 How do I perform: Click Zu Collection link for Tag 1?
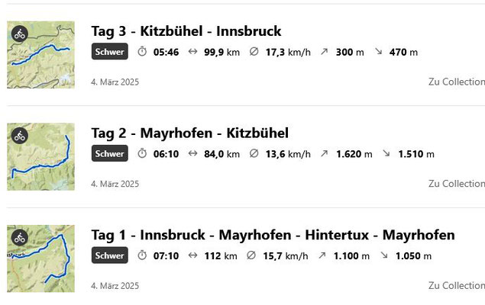tap(457, 285)
